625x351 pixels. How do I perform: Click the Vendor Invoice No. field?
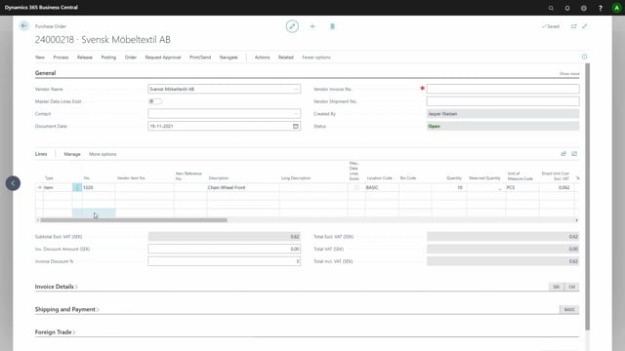tap(503, 89)
